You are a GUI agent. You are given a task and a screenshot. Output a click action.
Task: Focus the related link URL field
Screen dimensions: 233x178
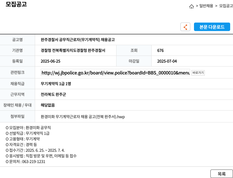click(x=115, y=73)
